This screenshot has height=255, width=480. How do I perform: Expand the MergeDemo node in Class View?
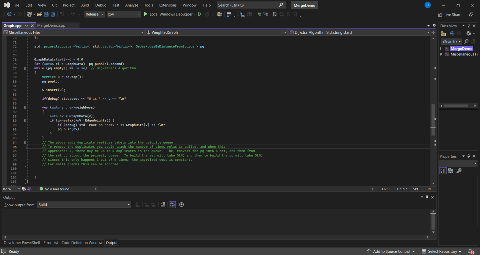[441, 49]
